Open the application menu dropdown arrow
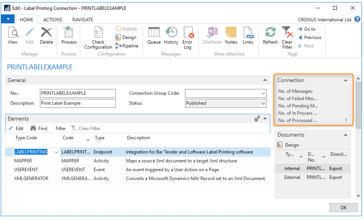This screenshot has height=221, width=364. click(x=8, y=19)
